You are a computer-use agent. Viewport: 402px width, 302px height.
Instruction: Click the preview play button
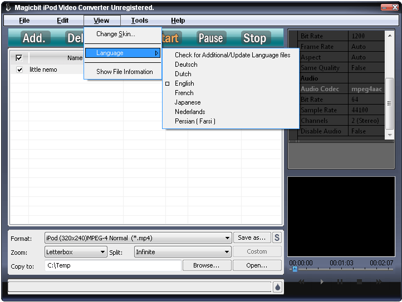pyautogui.click(x=322, y=282)
